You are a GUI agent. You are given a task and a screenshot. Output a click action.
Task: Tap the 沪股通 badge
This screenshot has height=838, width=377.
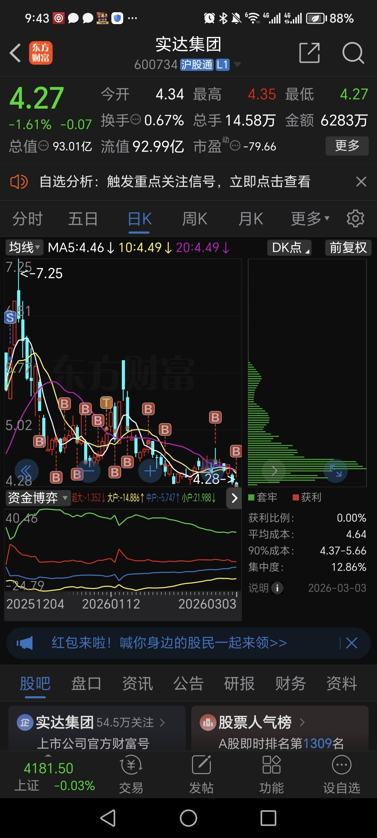[197, 65]
